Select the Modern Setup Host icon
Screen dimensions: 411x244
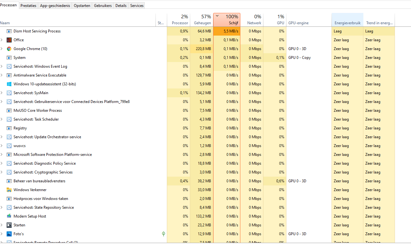coord(9,216)
